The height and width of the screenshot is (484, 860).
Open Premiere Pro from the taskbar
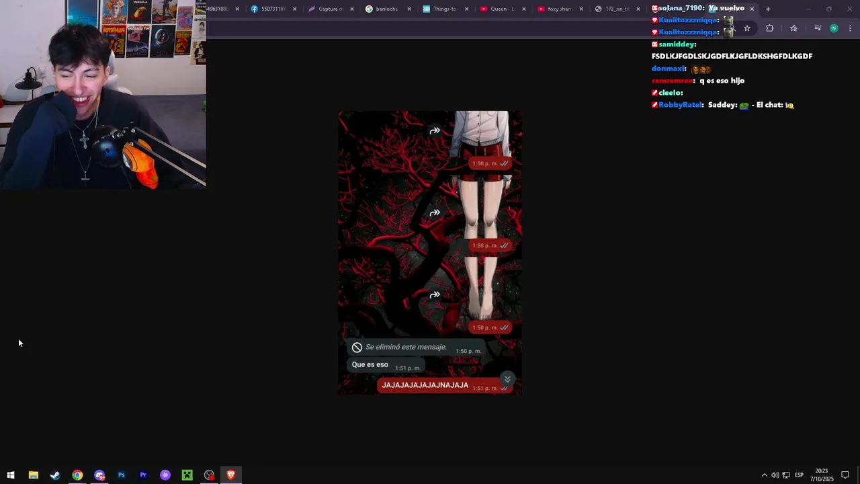143,475
